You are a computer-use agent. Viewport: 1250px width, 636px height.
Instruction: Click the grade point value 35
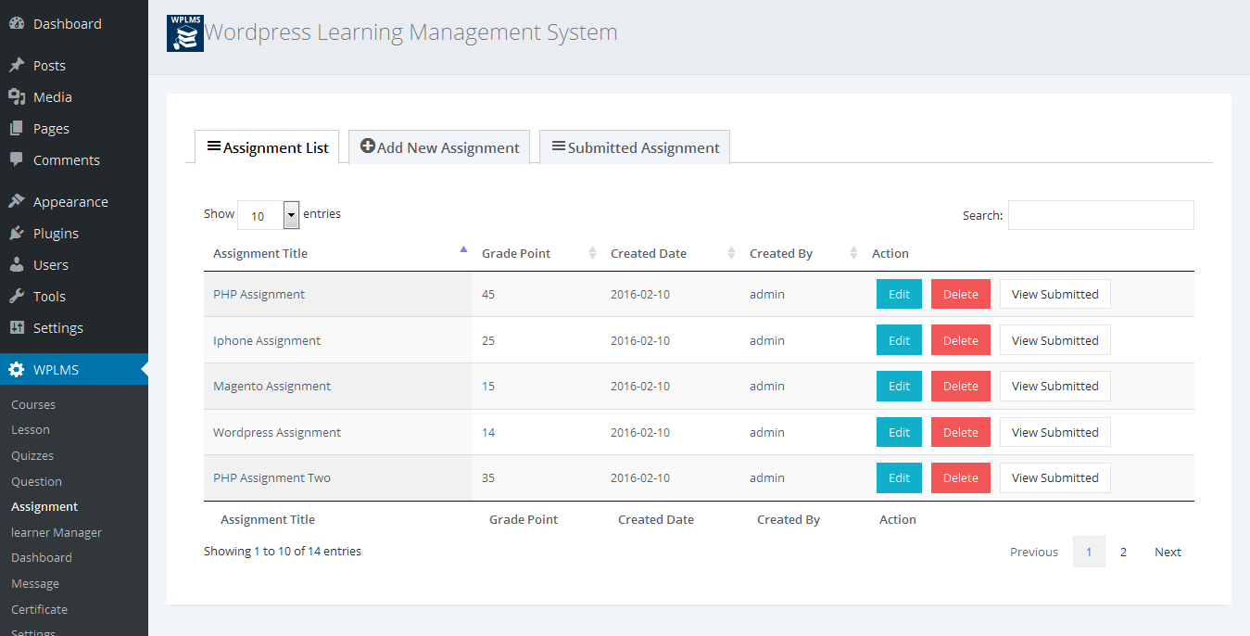click(x=488, y=478)
